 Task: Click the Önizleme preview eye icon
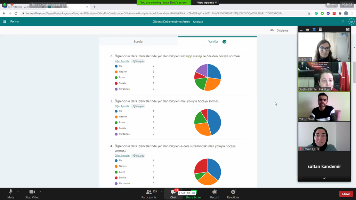click(x=272, y=31)
